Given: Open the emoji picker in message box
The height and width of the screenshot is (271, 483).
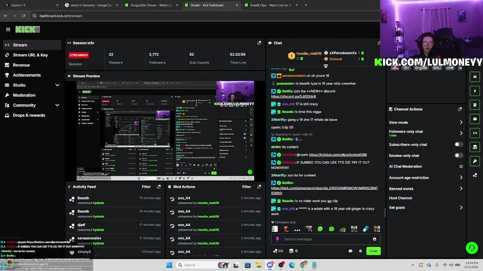Looking at the screenshot, I should 374,239.
